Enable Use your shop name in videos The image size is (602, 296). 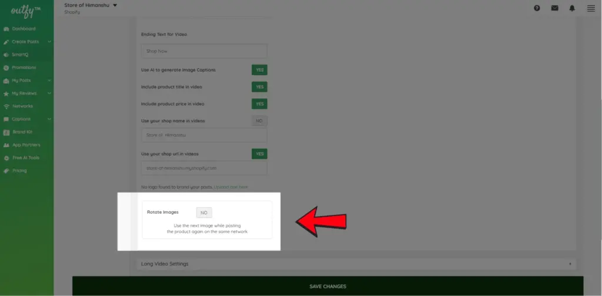pyautogui.click(x=259, y=120)
